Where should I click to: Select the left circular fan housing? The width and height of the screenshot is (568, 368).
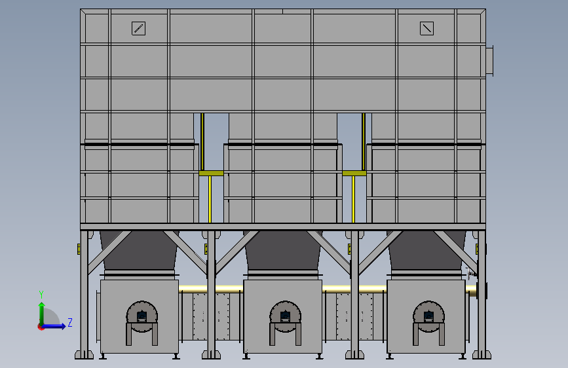tap(142, 316)
